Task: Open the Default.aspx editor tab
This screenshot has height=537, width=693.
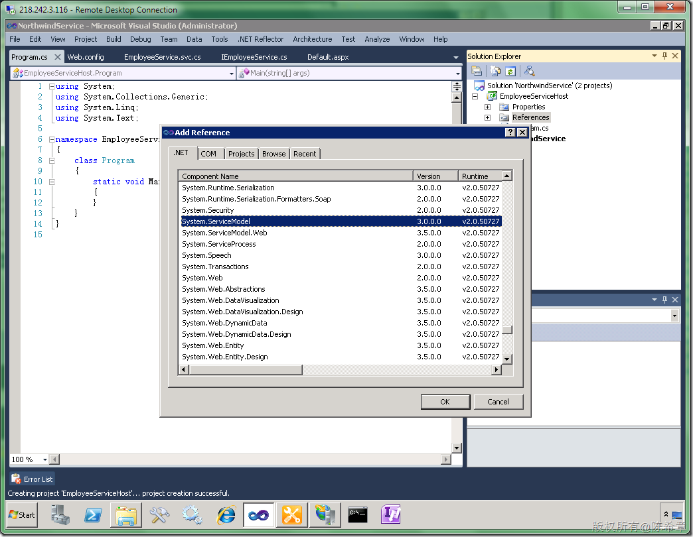Action: pyautogui.click(x=328, y=57)
